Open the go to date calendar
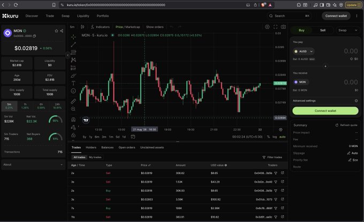Viewport: 364px width, 222px height. (133, 137)
